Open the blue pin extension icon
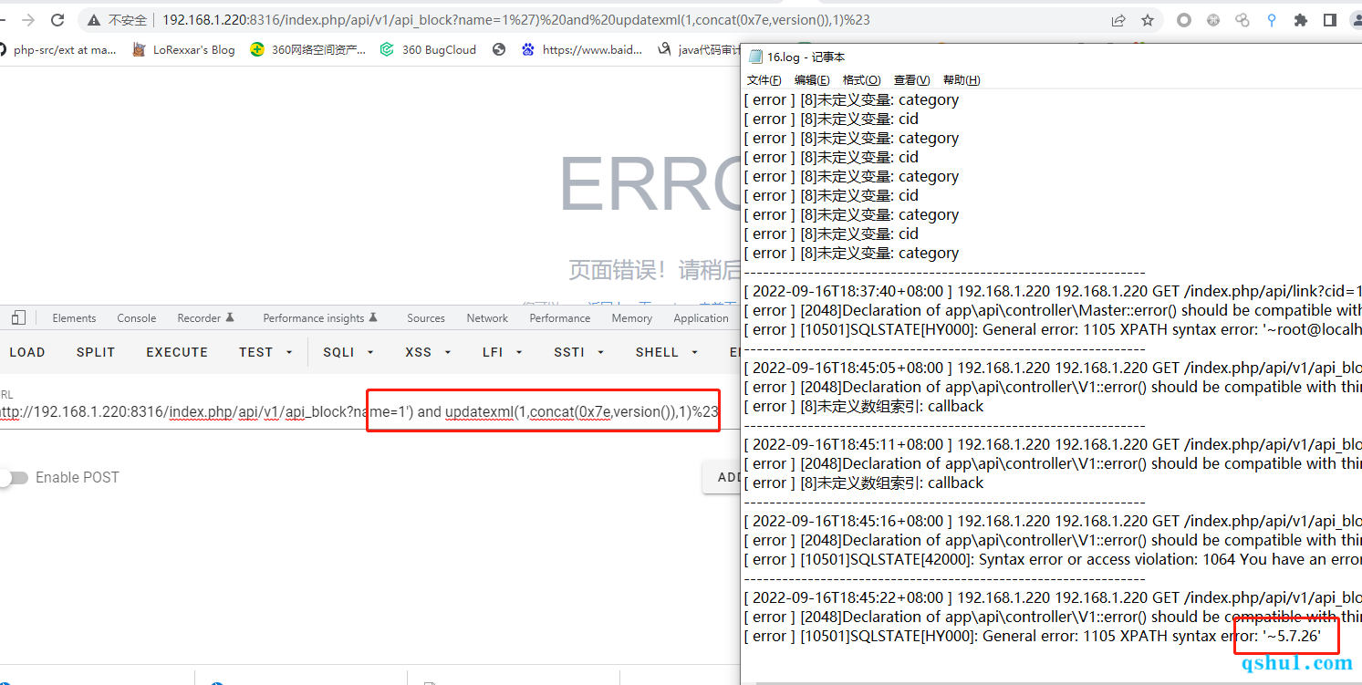Viewport: 1362px width, 685px height. pos(1272,20)
